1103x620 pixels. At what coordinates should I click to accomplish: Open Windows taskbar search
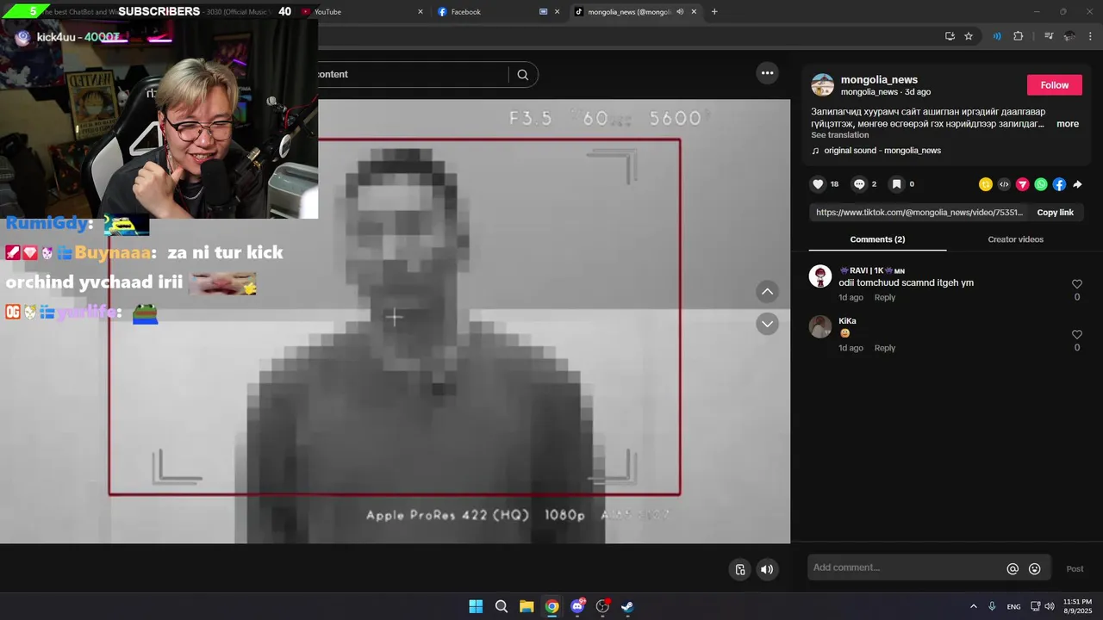(x=501, y=606)
